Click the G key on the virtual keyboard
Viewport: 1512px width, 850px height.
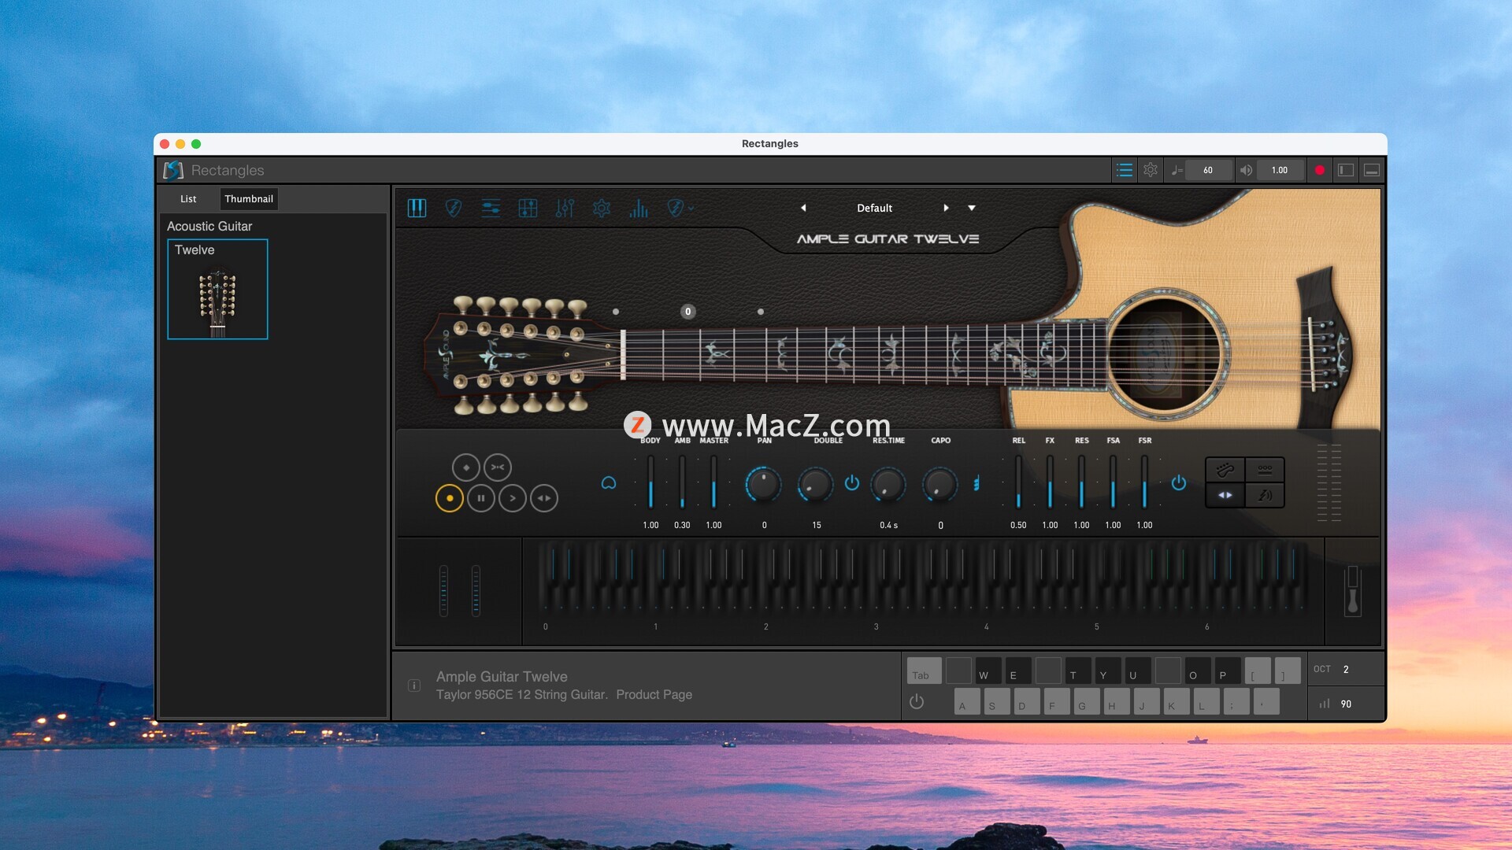point(1087,700)
